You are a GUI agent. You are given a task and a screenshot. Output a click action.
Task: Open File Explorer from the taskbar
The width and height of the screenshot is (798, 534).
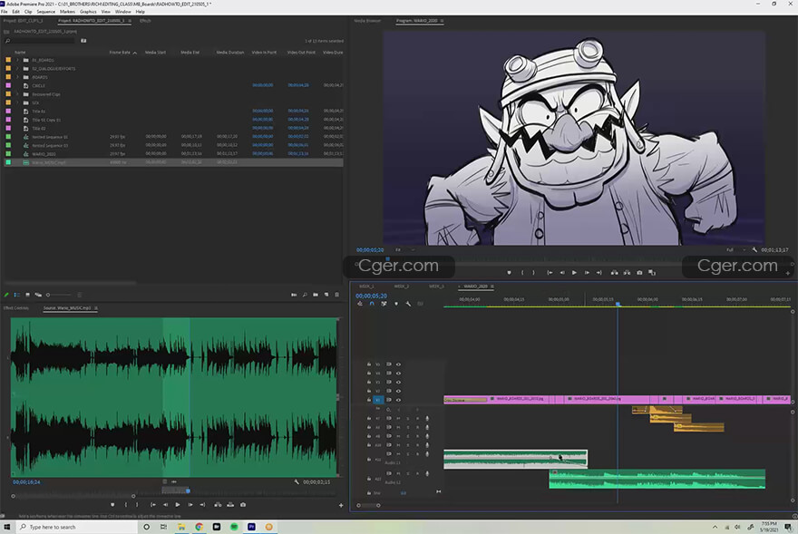[181, 527]
